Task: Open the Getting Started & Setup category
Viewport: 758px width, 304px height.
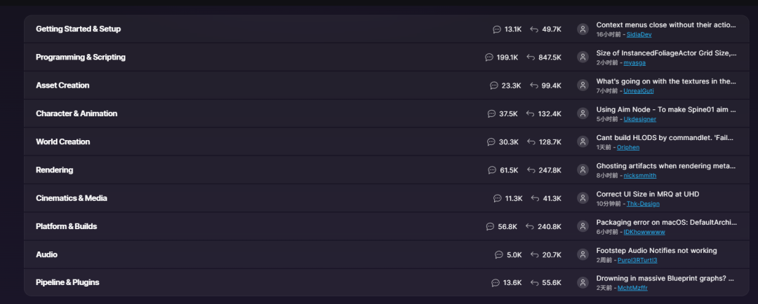Action: click(79, 29)
